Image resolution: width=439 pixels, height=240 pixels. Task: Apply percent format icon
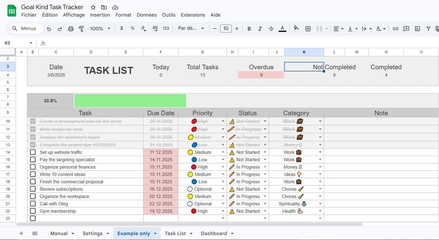click(x=132, y=28)
